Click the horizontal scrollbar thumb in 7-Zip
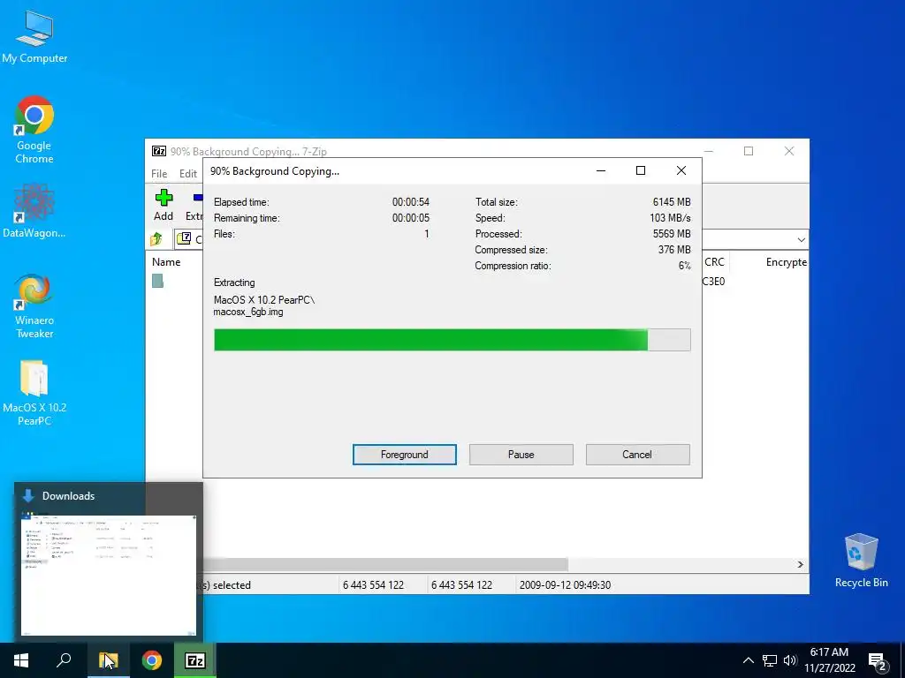This screenshot has width=905, height=678. [x=385, y=564]
